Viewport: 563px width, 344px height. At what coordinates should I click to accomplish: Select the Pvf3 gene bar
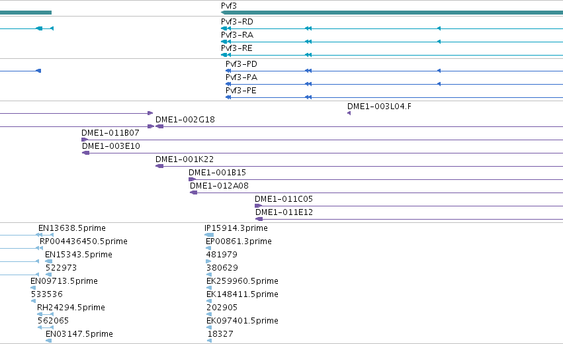click(x=392, y=13)
